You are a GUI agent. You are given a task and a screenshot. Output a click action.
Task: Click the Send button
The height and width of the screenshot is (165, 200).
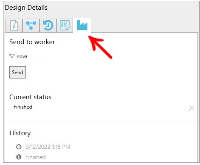click(x=17, y=72)
